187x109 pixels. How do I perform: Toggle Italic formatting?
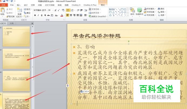[38, 15]
